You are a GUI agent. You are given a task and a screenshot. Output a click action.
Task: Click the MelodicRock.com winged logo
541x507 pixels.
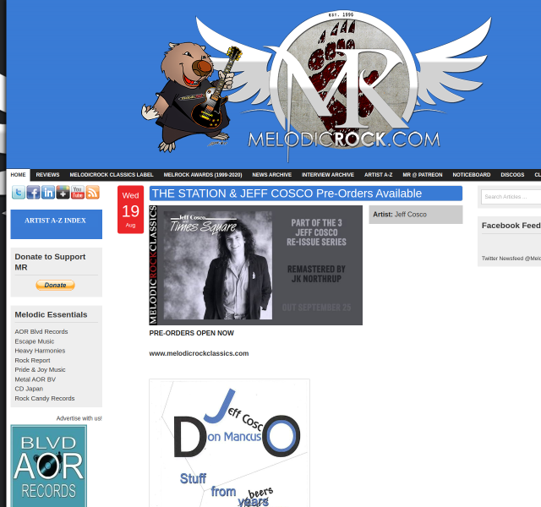click(x=344, y=84)
